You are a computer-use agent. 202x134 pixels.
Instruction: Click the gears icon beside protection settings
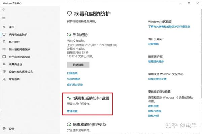[69, 98]
